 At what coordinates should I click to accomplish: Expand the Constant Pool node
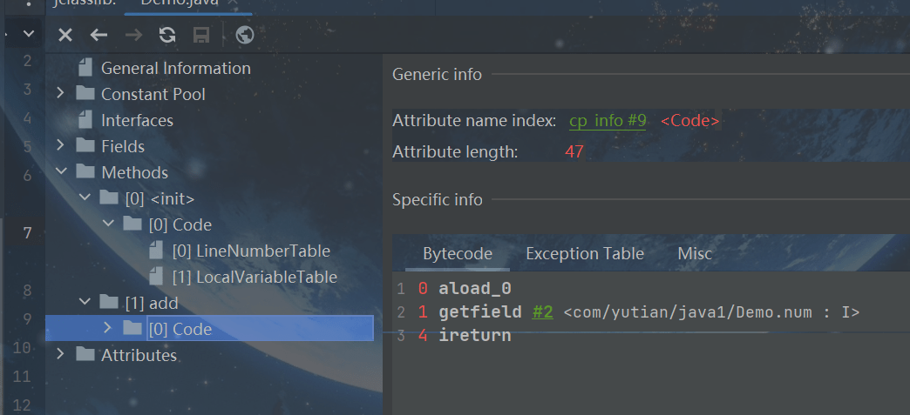point(60,94)
